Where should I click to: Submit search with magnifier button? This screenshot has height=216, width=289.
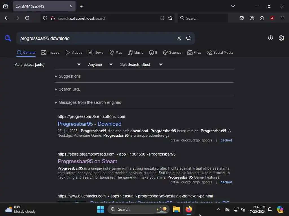189,38
